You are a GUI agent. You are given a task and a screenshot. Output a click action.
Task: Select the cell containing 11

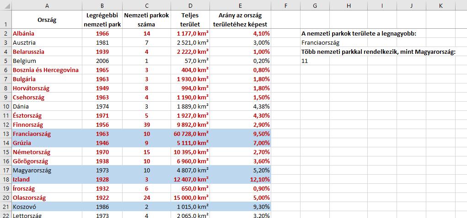pyautogui.click(x=315, y=61)
